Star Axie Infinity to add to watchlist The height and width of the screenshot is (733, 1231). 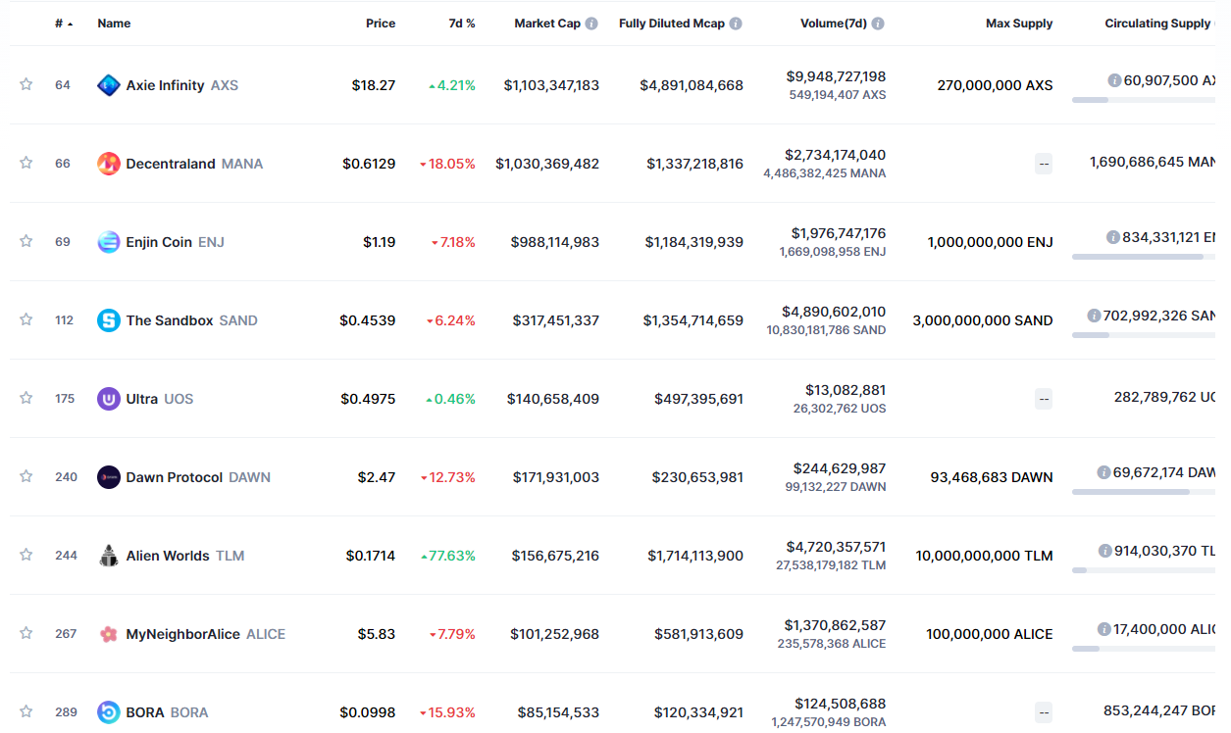tap(26, 84)
